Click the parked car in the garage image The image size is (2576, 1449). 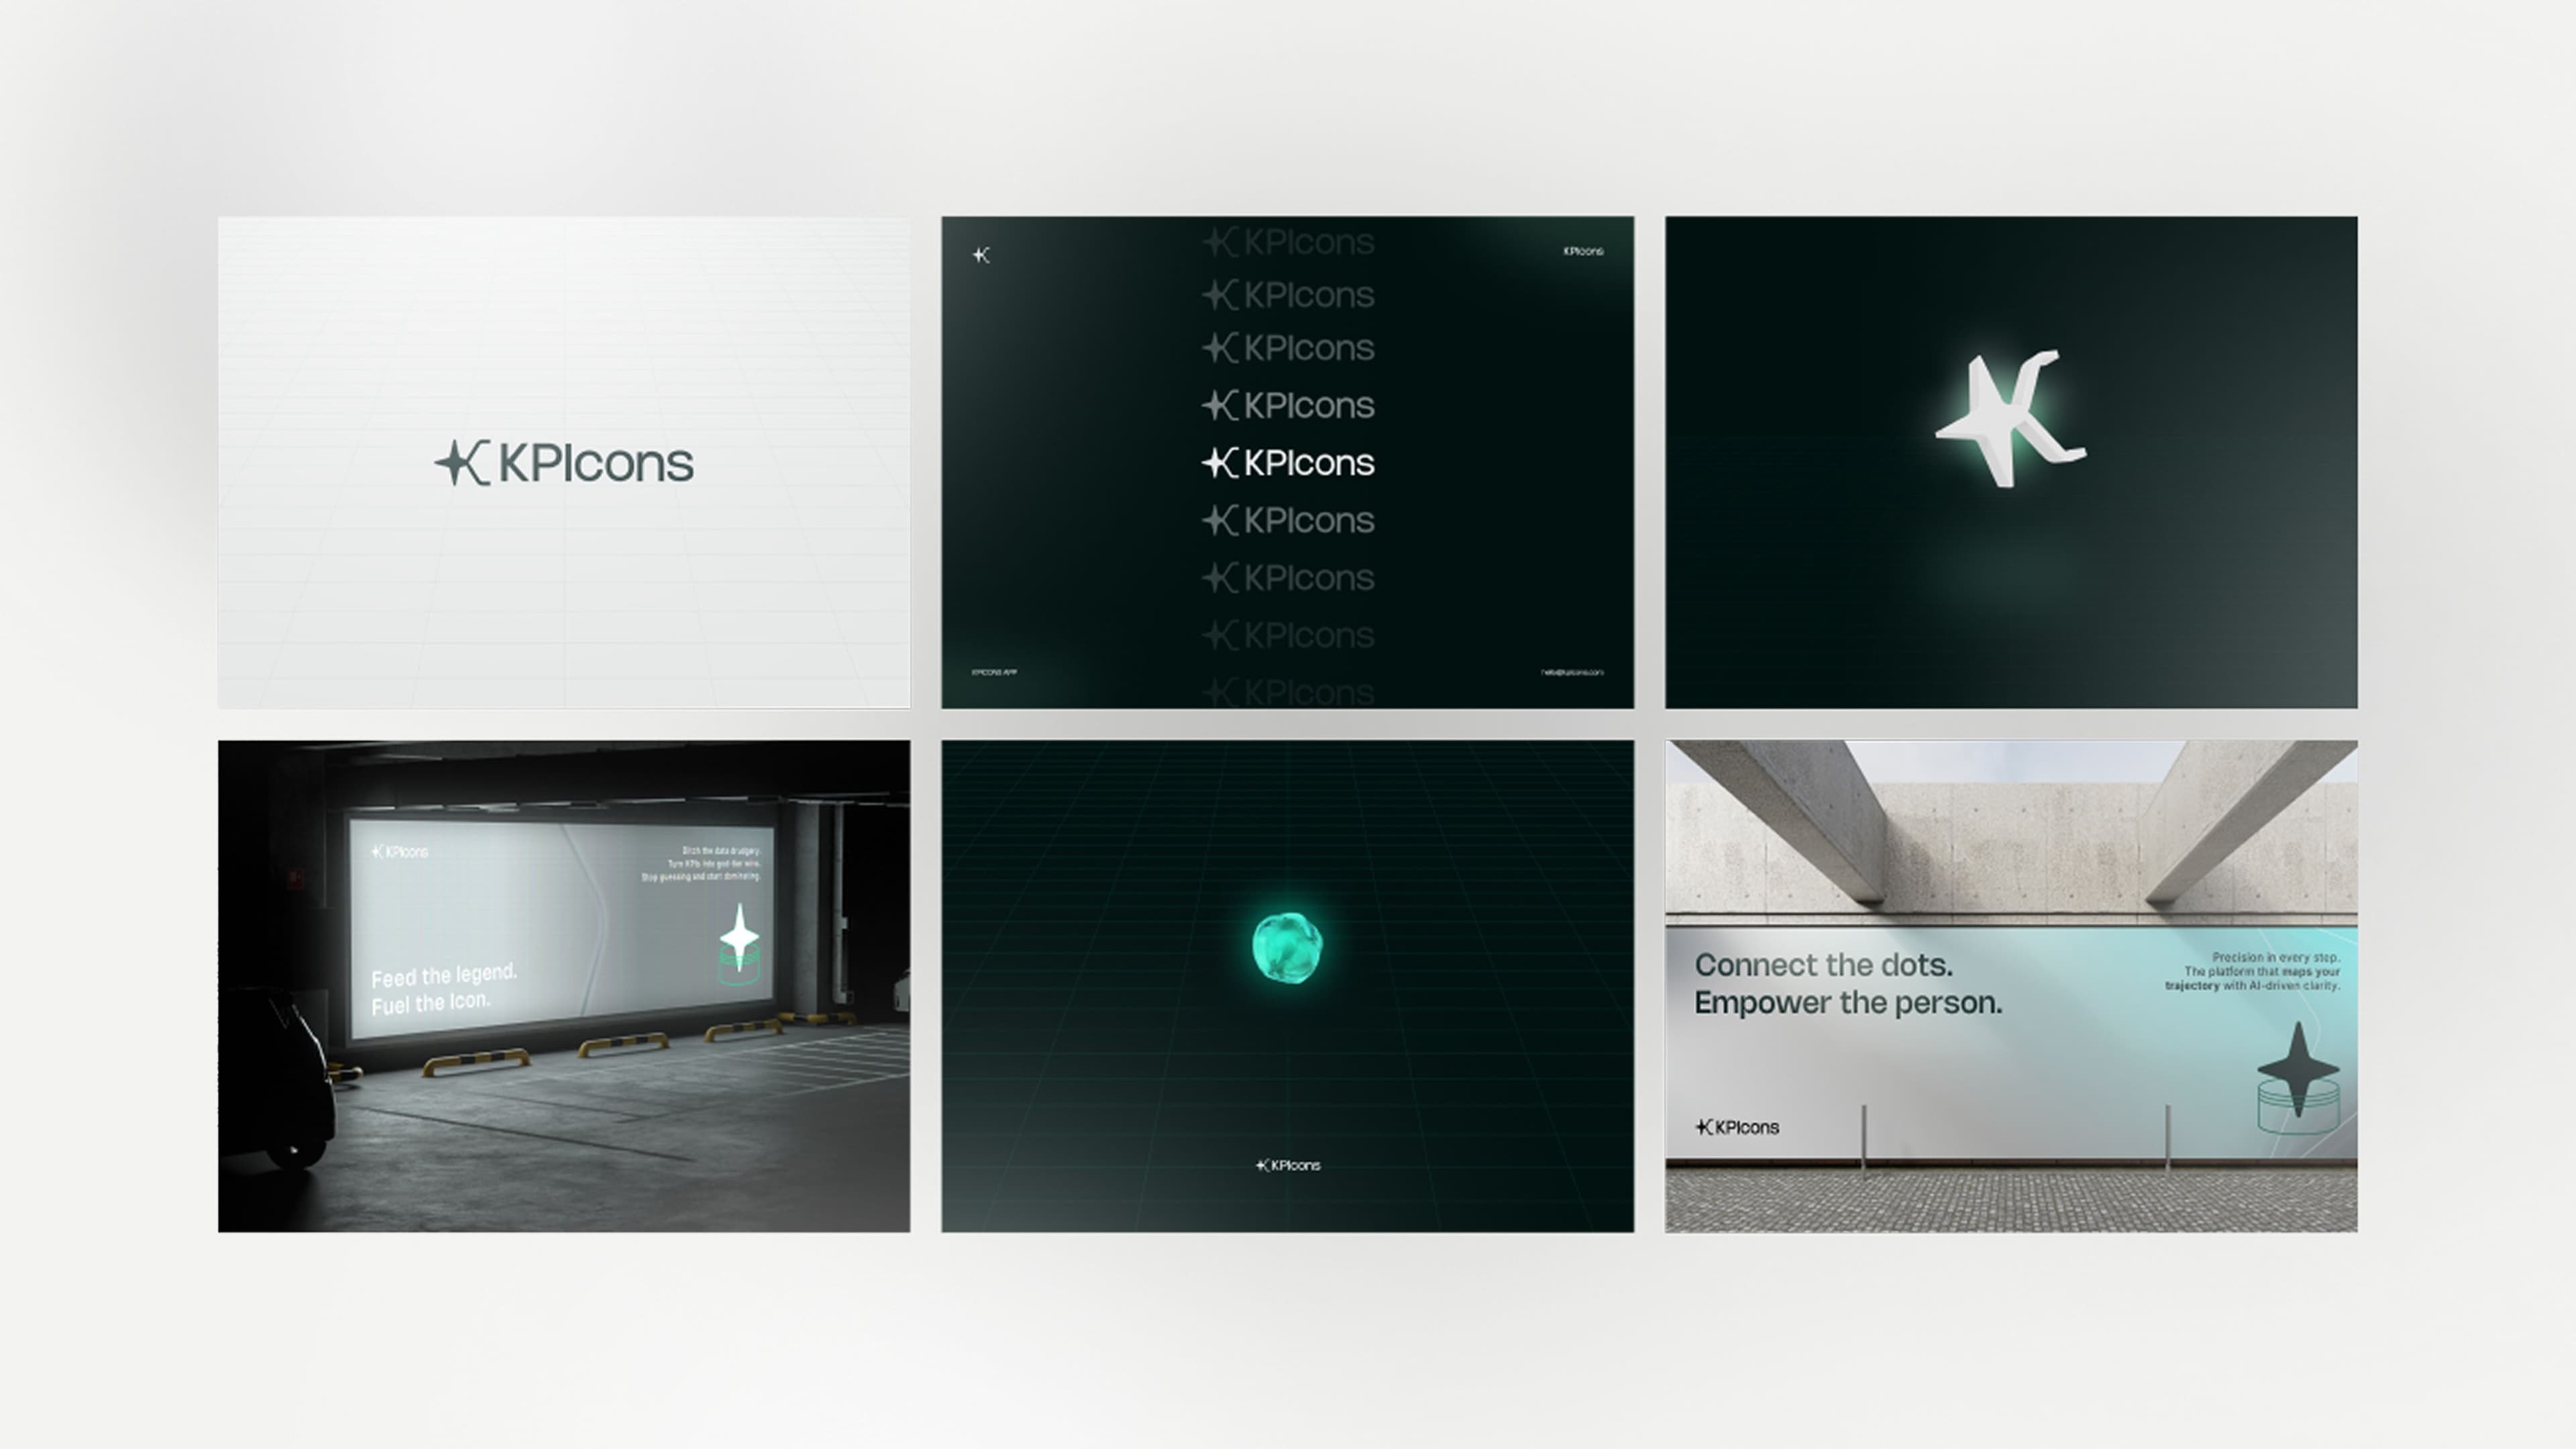(276, 1078)
